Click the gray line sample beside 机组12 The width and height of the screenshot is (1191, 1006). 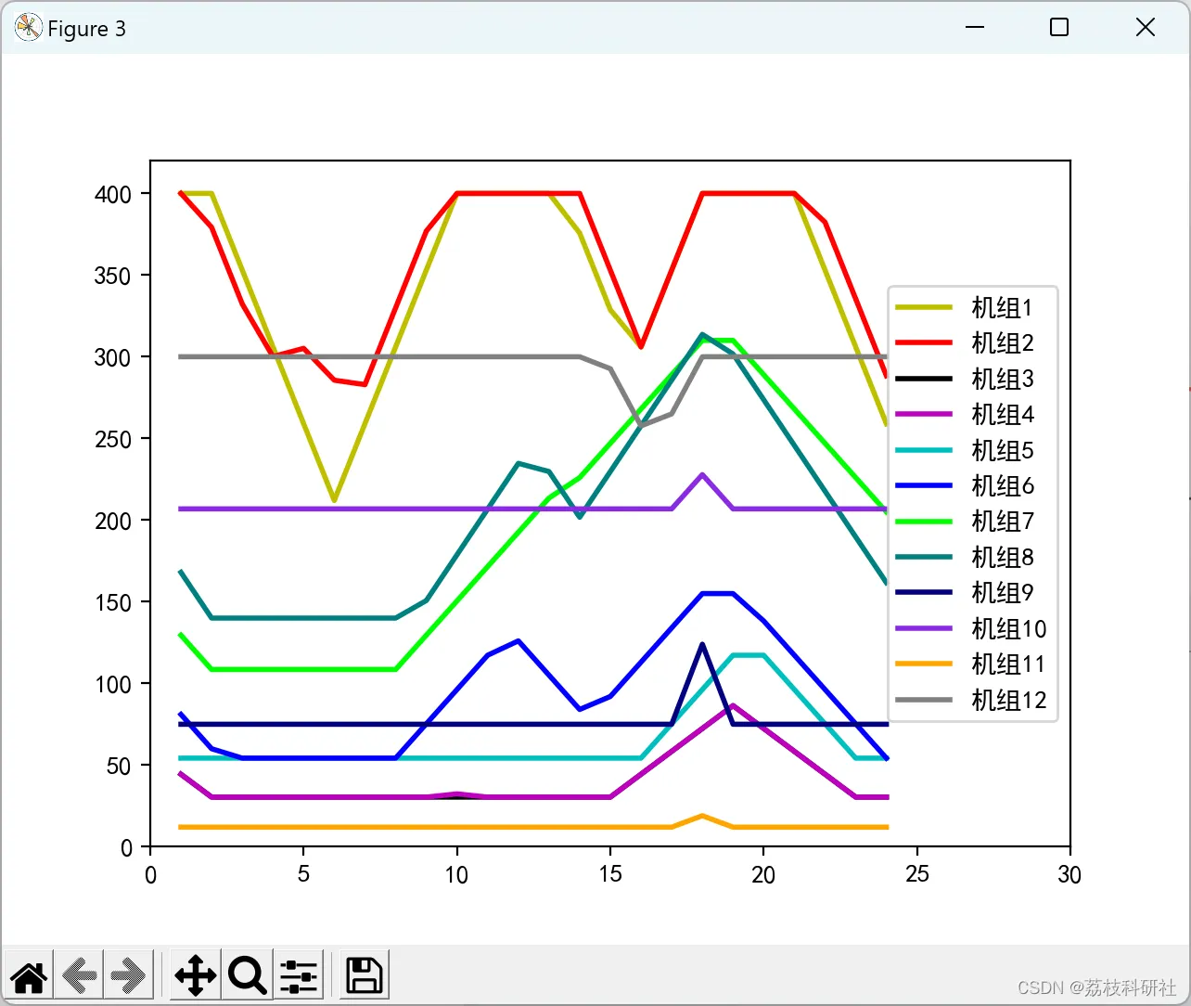click(x=924, y=700)
